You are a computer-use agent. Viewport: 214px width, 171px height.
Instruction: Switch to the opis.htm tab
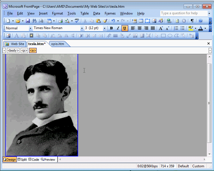58,44
